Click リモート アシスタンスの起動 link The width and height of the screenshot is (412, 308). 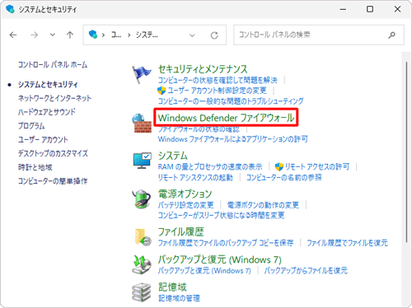click(x=195, y=177)
